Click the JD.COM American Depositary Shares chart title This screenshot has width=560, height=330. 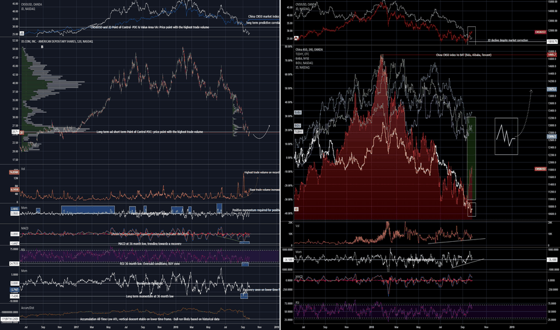coord(57,41)
